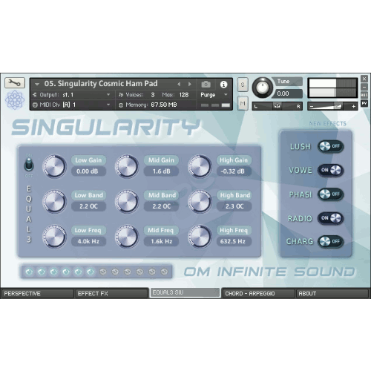Open the Output st. 1 dropdown
The height and width of the screenshot is (371, 371).
[x=108, y=95]
